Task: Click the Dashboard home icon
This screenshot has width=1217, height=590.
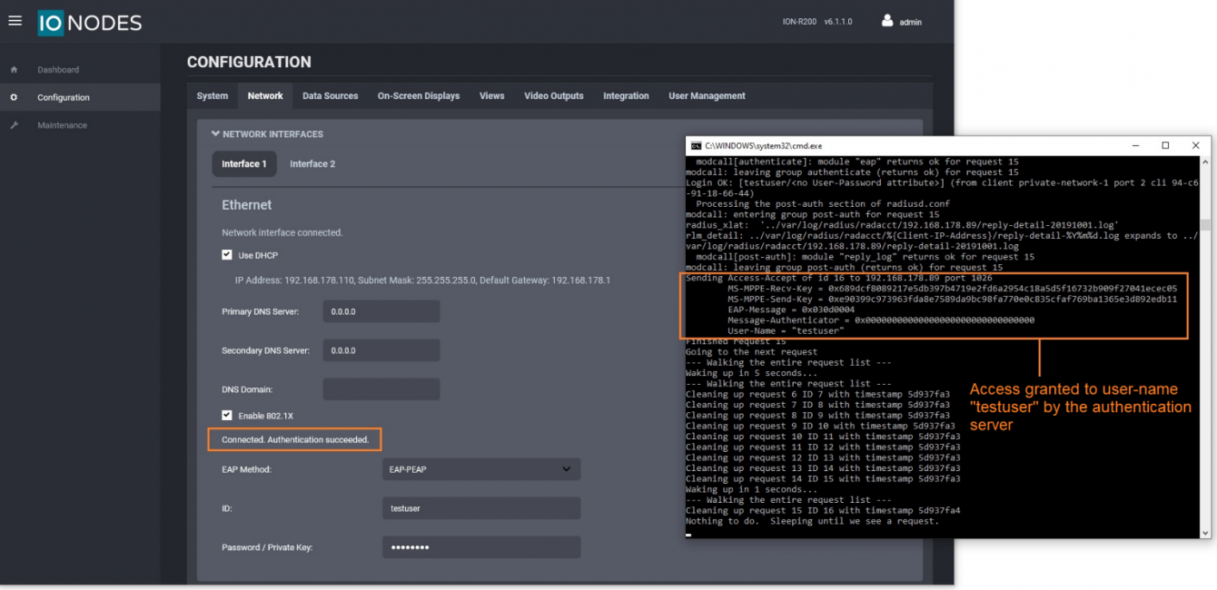Action: [14, 70]
